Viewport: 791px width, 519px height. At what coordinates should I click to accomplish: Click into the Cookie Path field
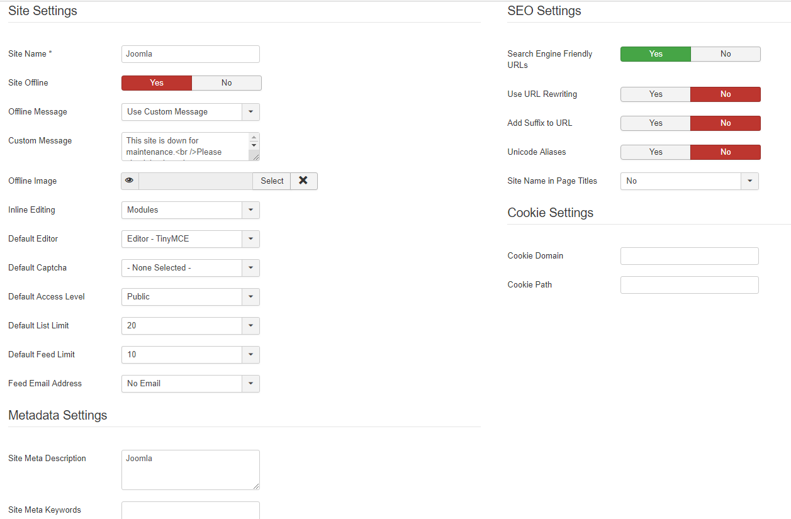pos(689,285)
